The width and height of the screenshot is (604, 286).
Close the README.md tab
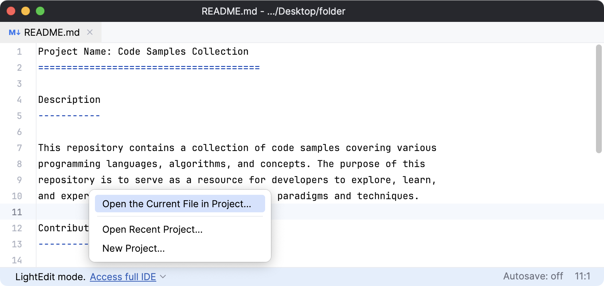[90, 32]
